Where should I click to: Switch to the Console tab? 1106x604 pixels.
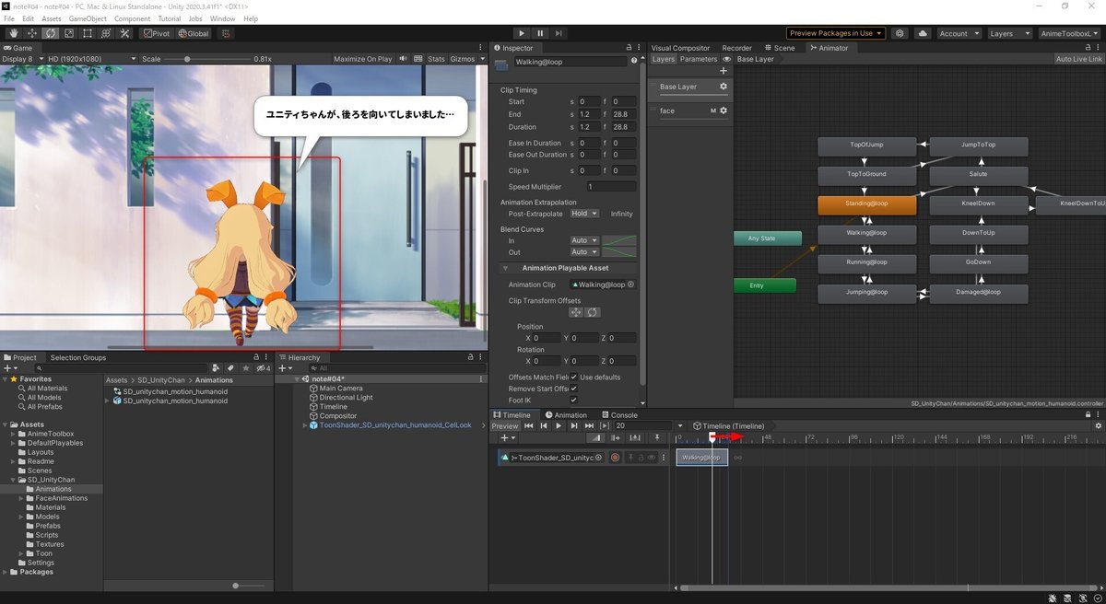tap(619, 415)
